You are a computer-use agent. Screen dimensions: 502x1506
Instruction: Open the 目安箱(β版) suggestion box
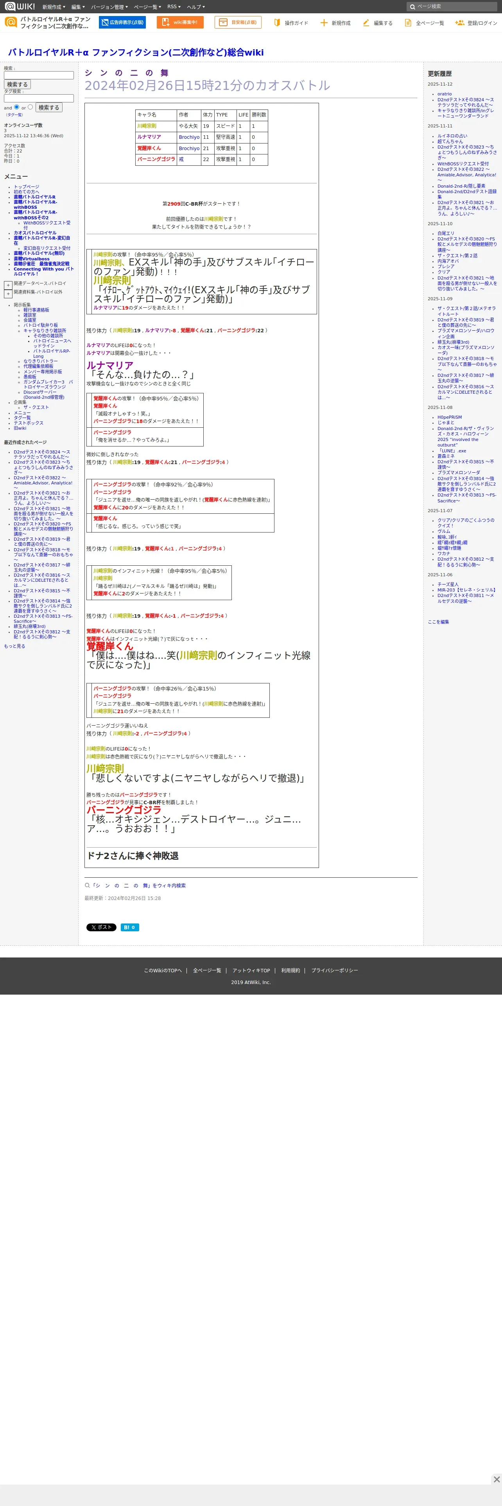coord(238,22)
